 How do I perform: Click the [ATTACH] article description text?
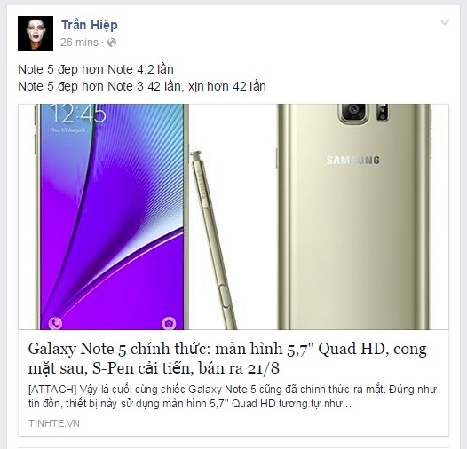coord(233,397)
